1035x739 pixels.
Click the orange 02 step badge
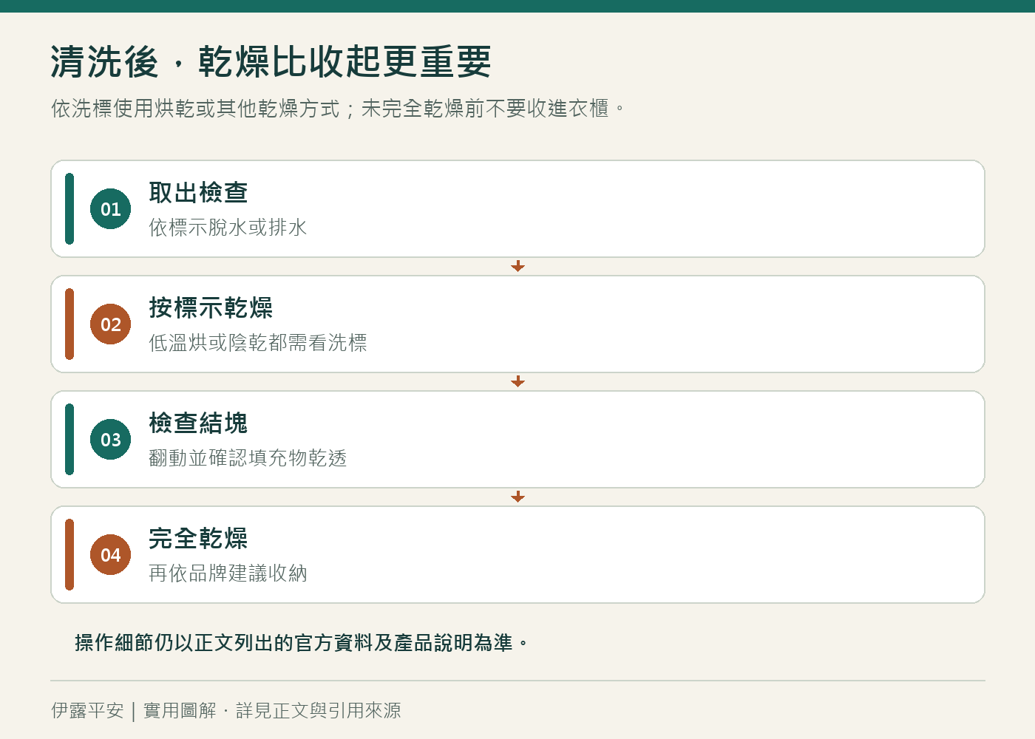click(111, 324)
